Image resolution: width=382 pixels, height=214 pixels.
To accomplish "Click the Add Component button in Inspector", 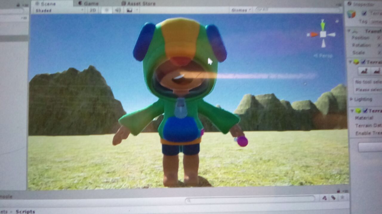I will pyautogui.click(x=370, y=147).
